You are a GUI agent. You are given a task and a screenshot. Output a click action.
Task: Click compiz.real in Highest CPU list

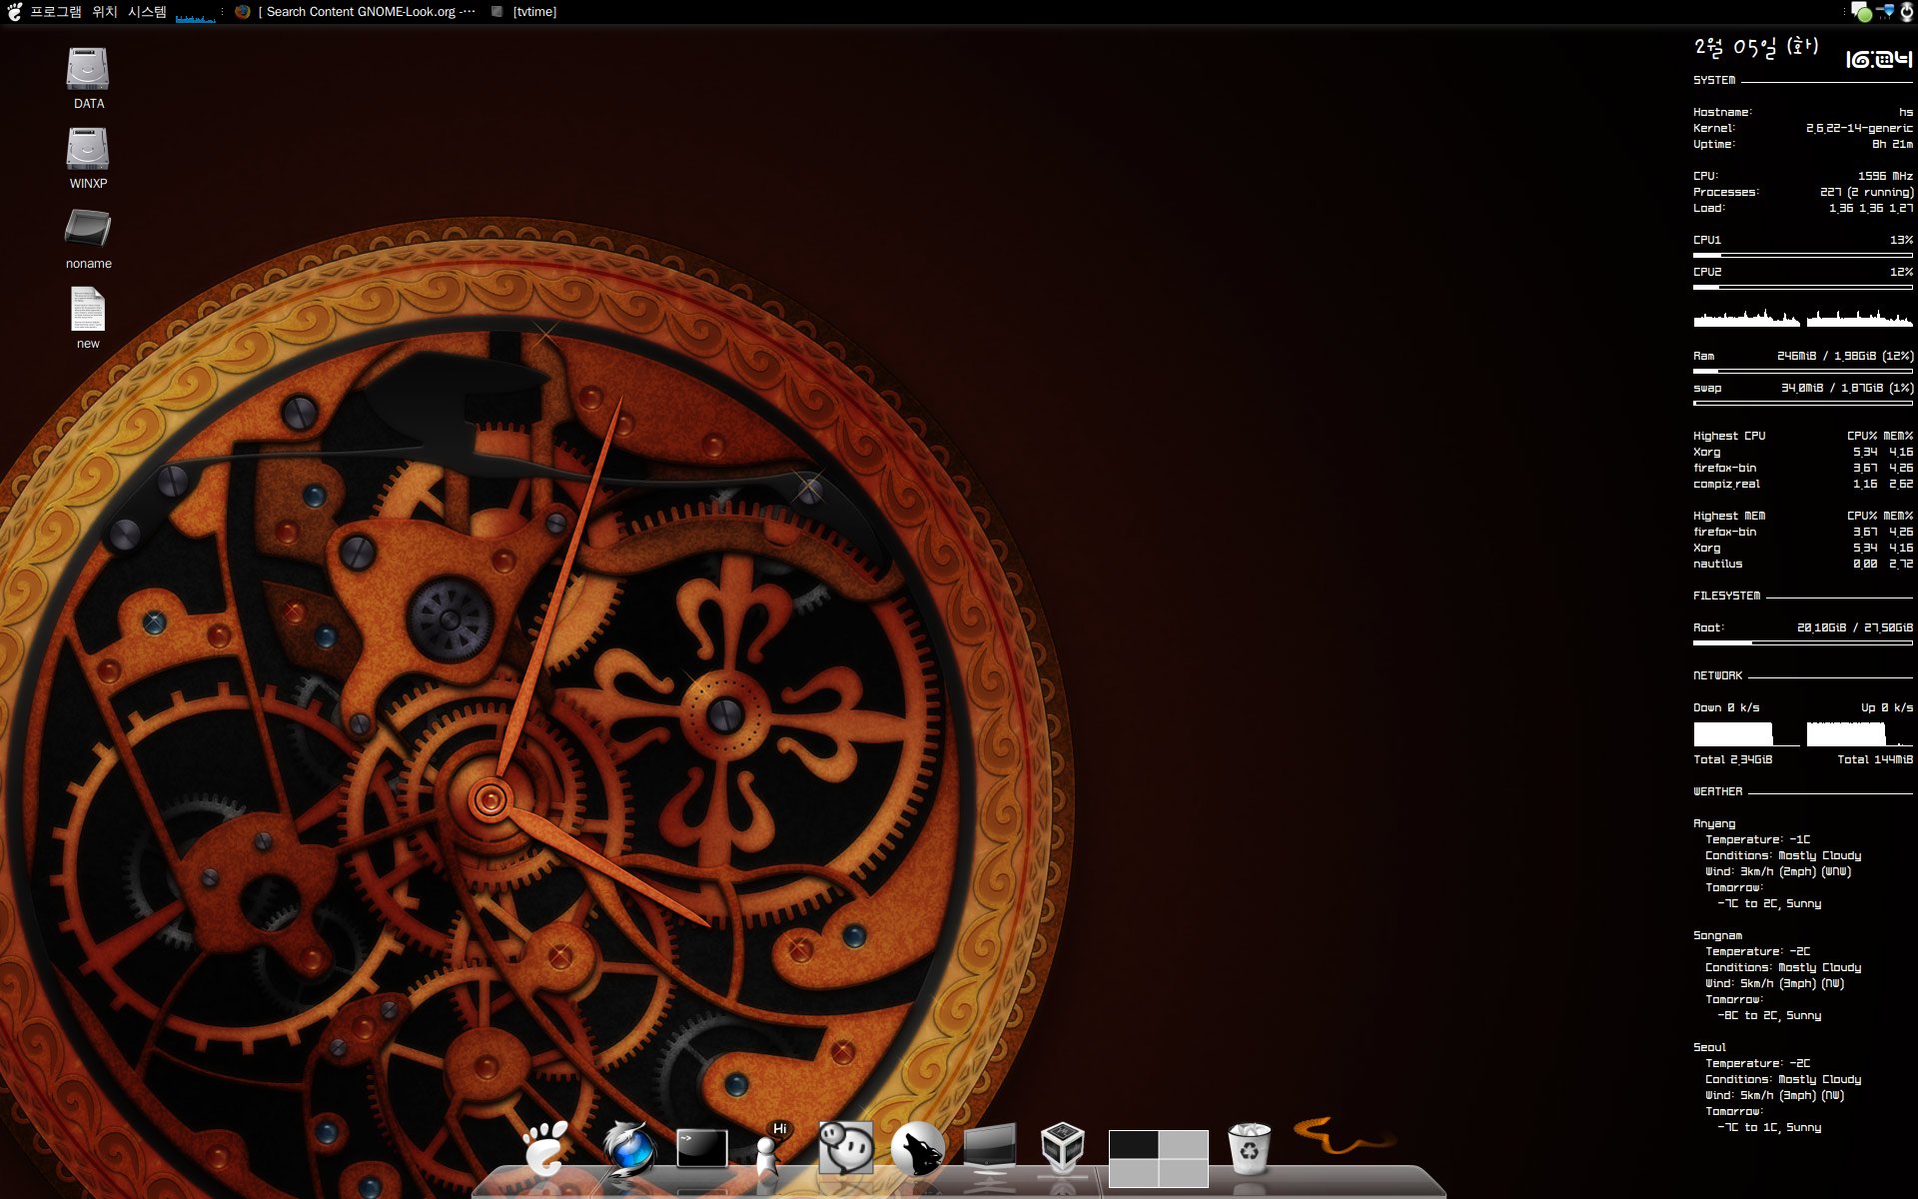pyautogui.click(x=1726, y=484)
